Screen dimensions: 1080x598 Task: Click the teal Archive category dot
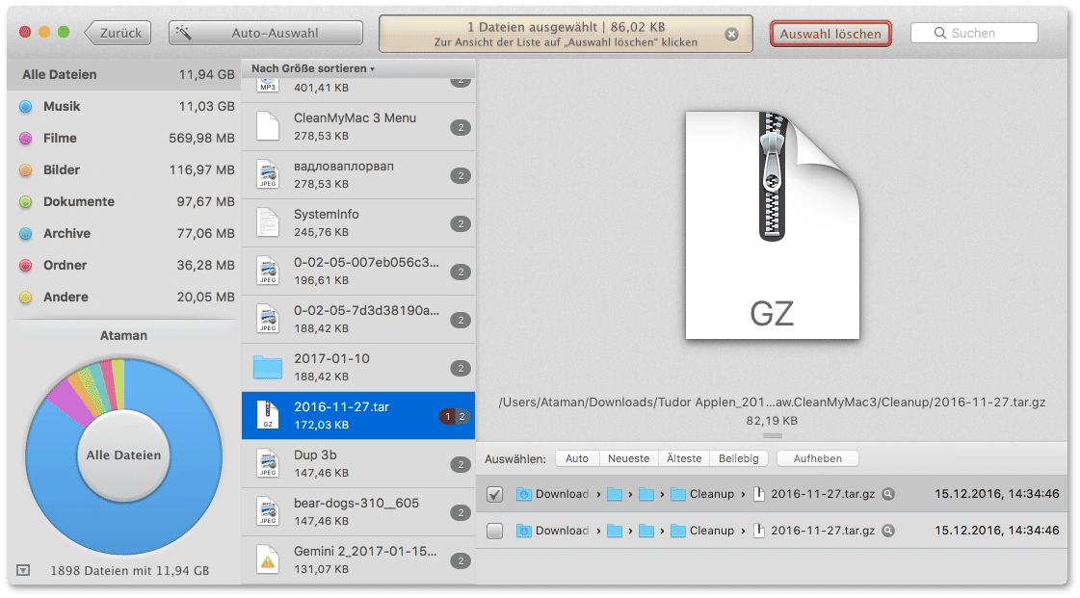point(25,233)
